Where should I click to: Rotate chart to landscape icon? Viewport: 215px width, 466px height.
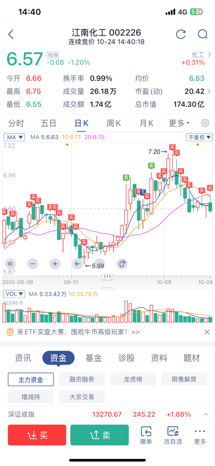122,264
